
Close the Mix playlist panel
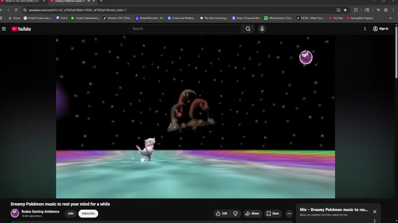(x=375, y=212)
